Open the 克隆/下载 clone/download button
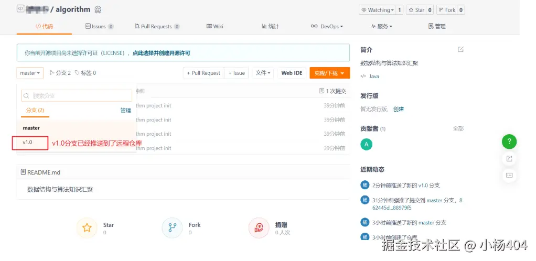 pyautogui.click(x=329, y=73)
